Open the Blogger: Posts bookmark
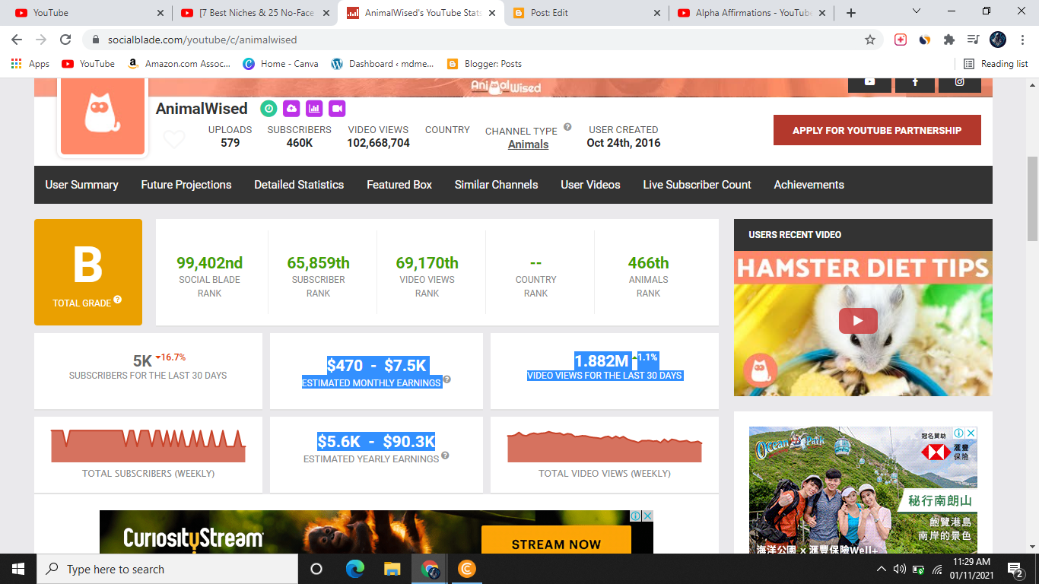The height and width of the screenshot is (584, 1039). (x=485, y=64)
